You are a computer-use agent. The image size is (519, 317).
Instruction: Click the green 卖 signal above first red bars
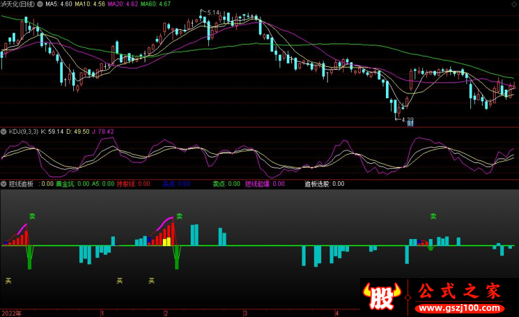pos(32,216)
